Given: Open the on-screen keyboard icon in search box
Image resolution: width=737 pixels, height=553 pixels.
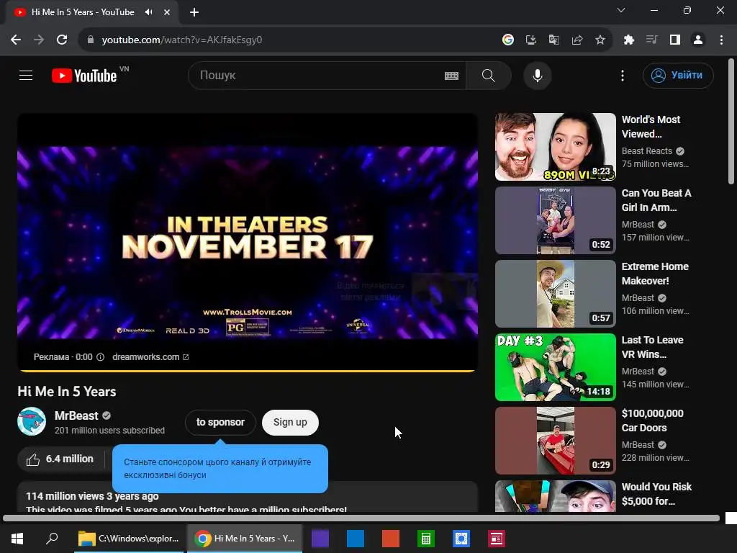Looking at the screenshot, I should tap(452, 76).
